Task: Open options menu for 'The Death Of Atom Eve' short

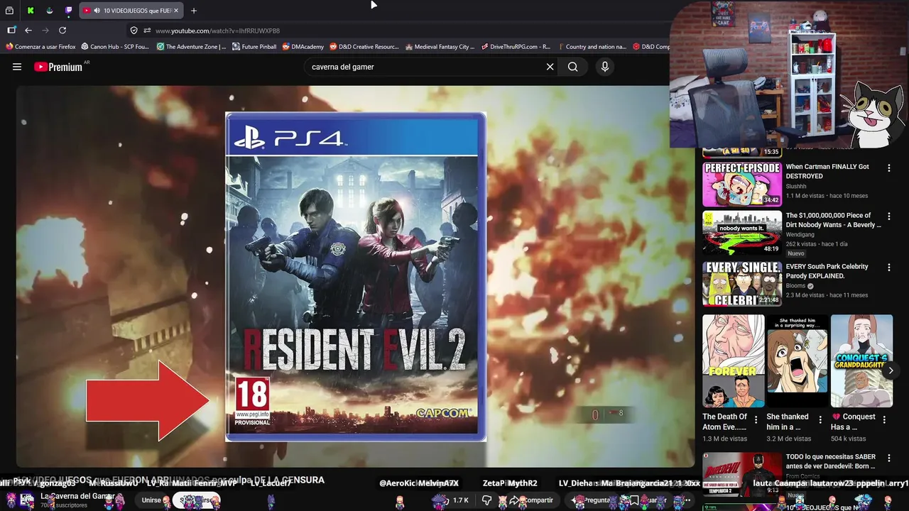Action: 756,419
